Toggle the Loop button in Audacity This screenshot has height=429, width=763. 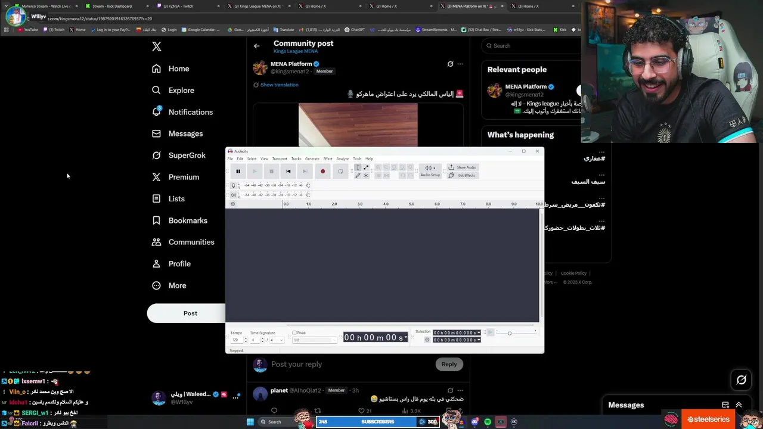[x=340, y=172]
